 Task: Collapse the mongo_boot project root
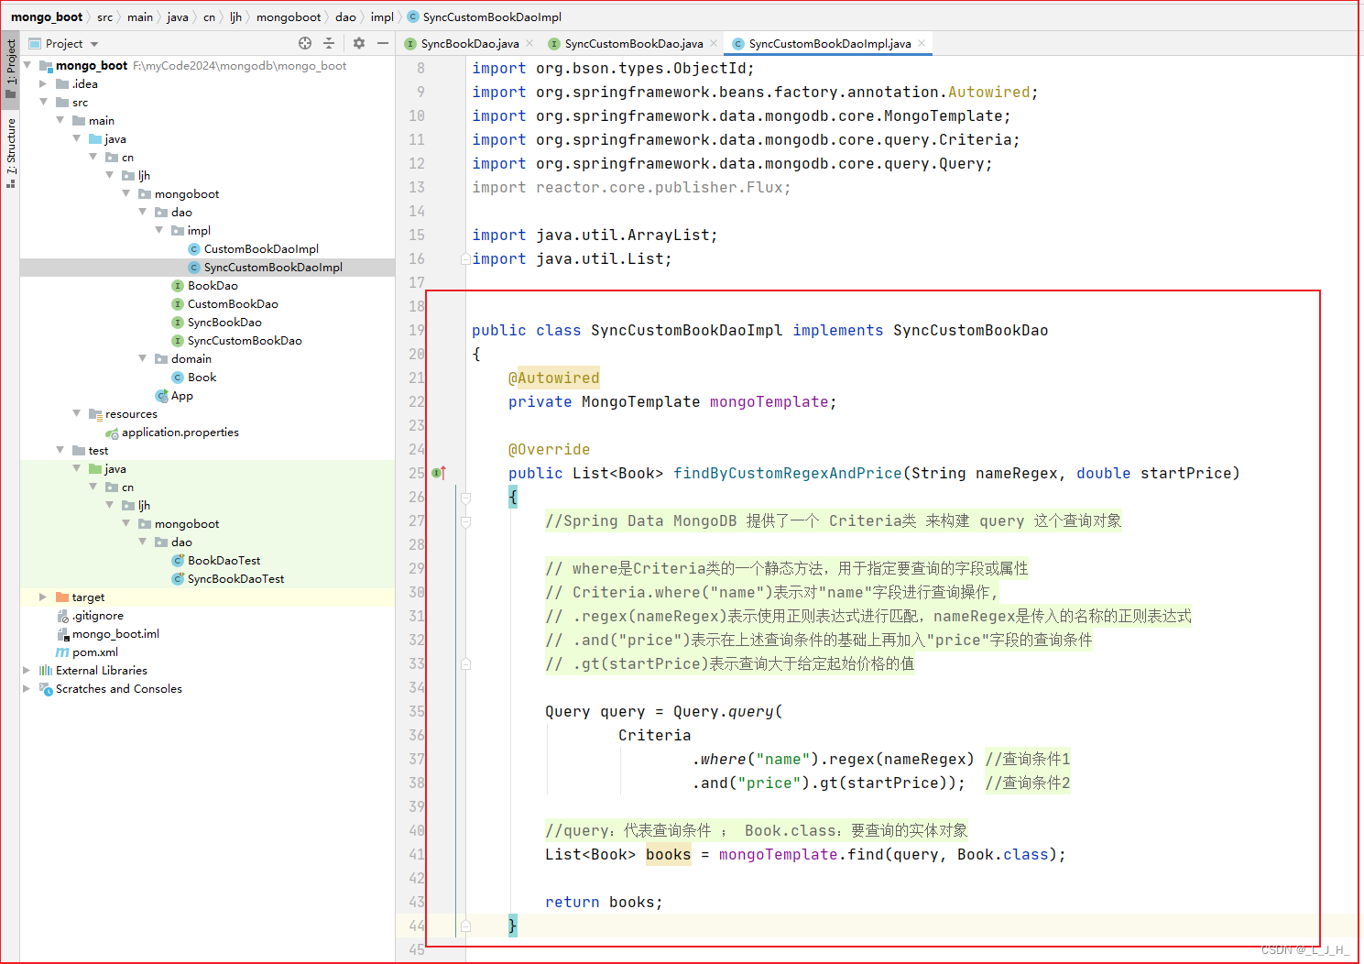click(27, 65)
